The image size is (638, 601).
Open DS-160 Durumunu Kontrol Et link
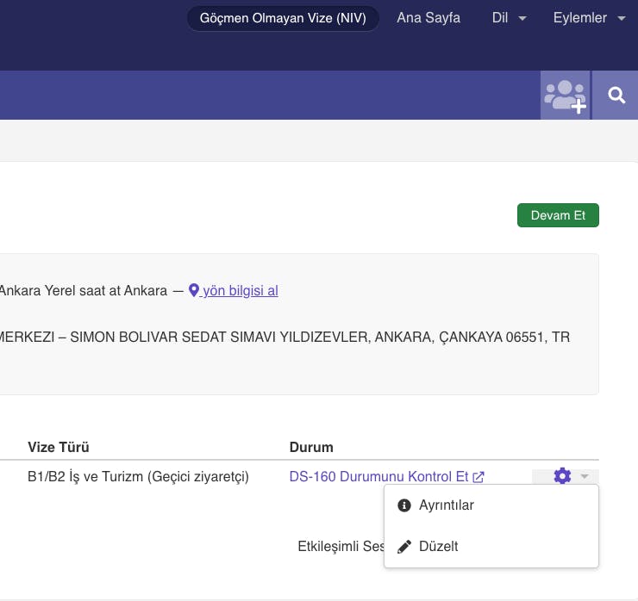(x=378, y=476)
